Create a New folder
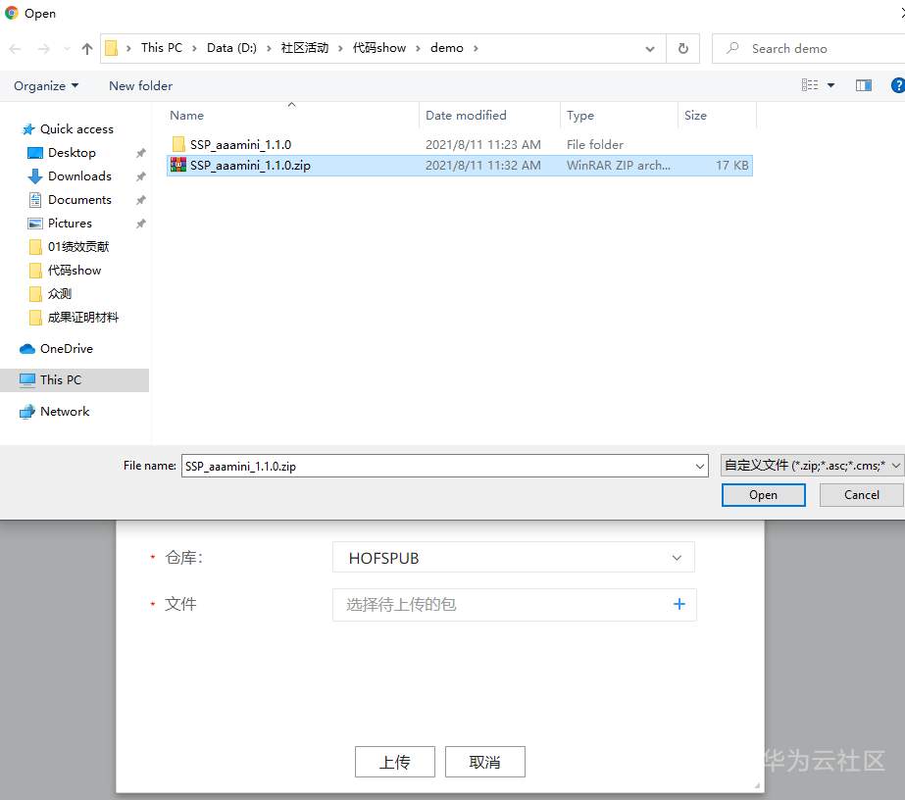 (x=140, y=86)
